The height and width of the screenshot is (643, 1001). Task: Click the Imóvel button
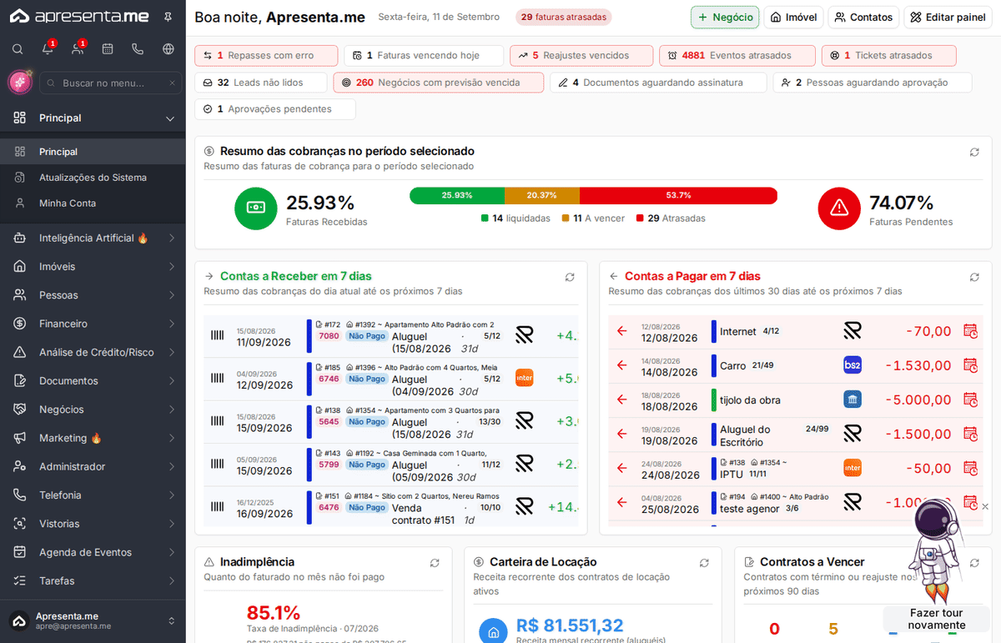click(793, 17)
